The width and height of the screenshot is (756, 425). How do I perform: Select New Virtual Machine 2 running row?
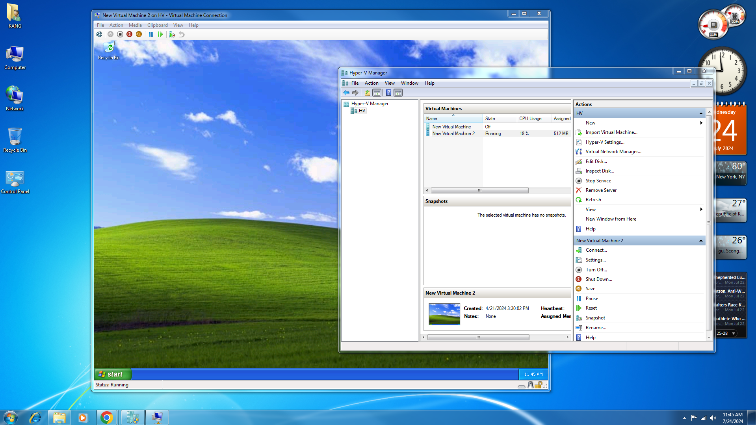coord(497,134)
